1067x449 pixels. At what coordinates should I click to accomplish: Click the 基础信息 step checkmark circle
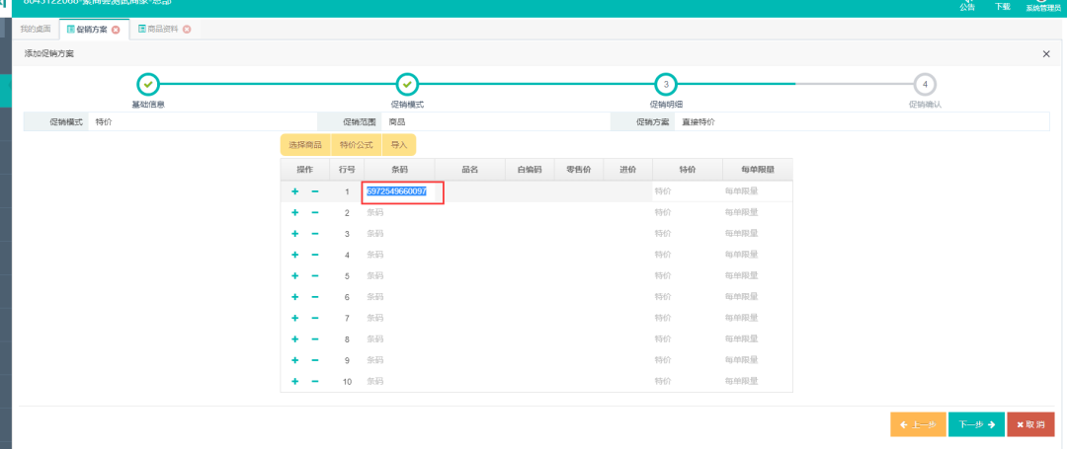coord(147,85)
